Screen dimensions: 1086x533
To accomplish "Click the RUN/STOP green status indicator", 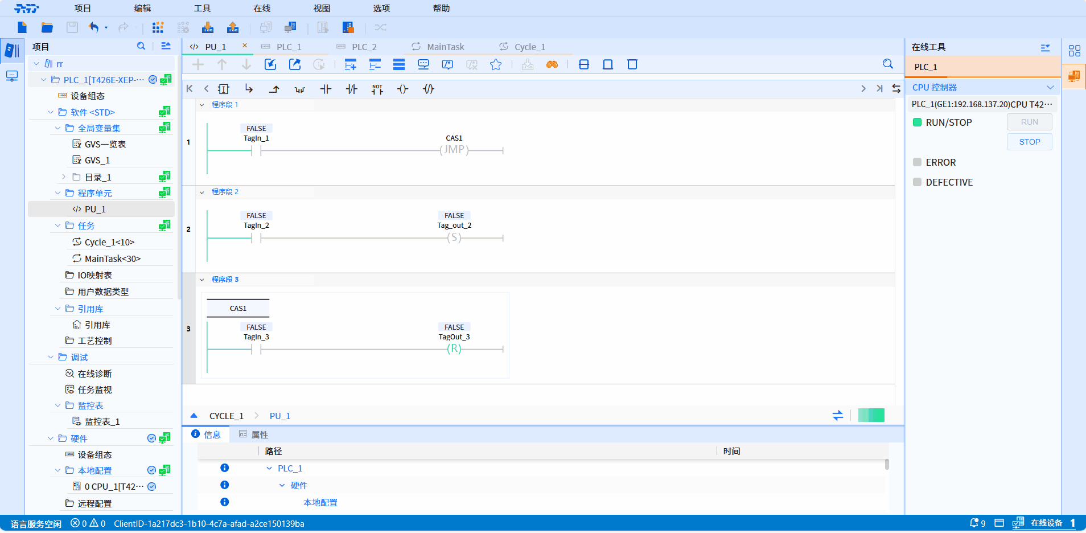I will click(x=917, y=122).
